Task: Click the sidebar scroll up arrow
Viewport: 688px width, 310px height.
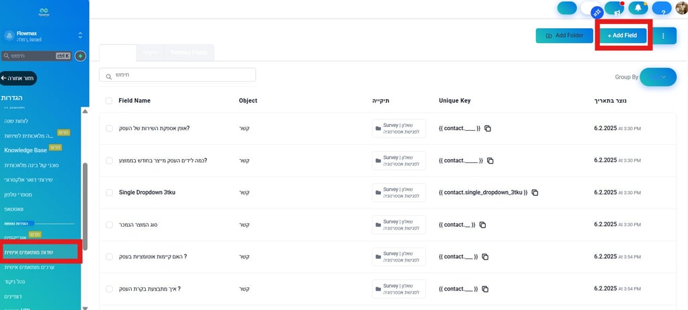Action: tap(85, 112)
